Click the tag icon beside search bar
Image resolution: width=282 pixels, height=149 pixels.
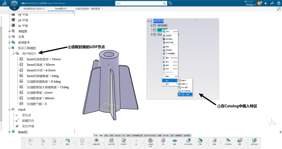click(170, 3)
